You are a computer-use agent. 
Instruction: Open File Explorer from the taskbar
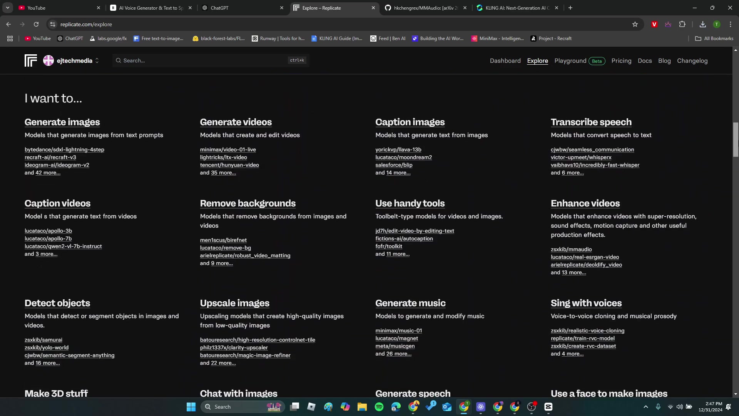[x=362, y=407]
